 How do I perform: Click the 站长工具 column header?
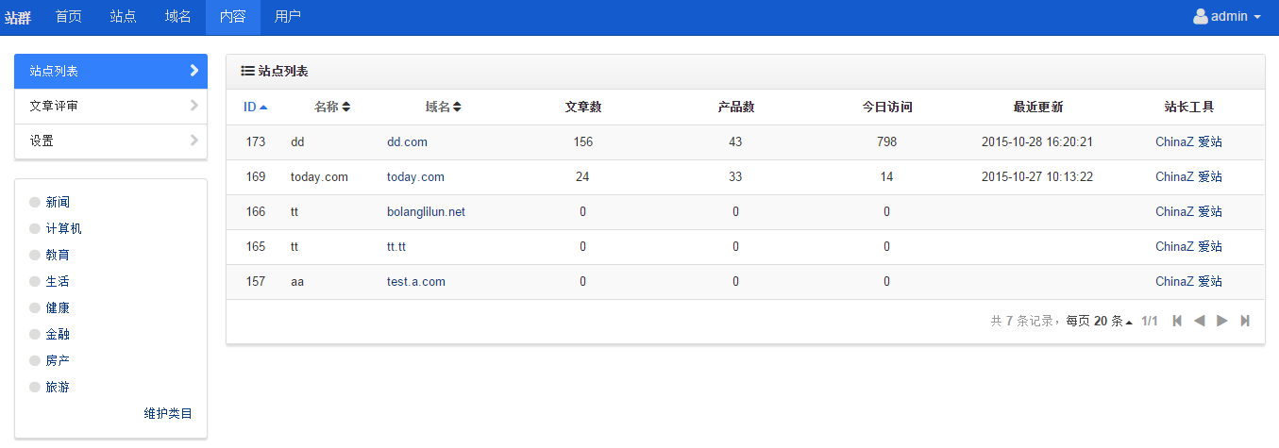pyautogui.click(x=1188, y=107)
